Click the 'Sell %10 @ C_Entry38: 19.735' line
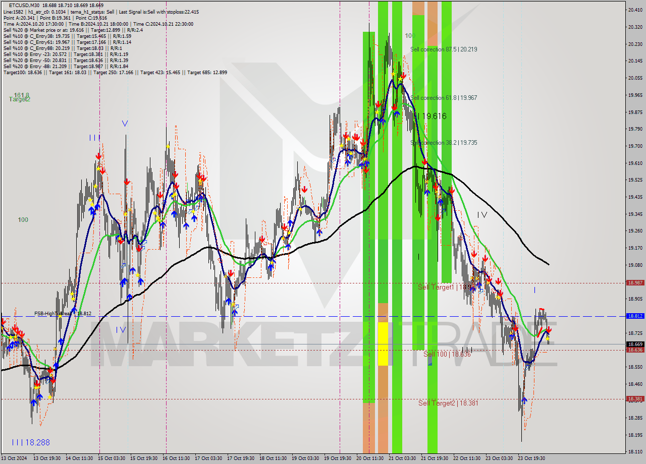Screen dimensions: 646x464 [67, 36]
